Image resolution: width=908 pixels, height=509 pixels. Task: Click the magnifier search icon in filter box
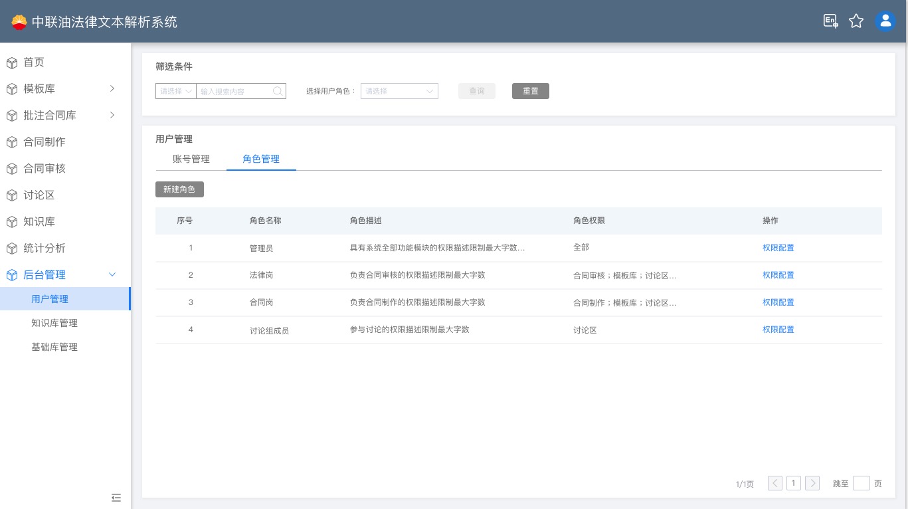click(x=278, y=91)
